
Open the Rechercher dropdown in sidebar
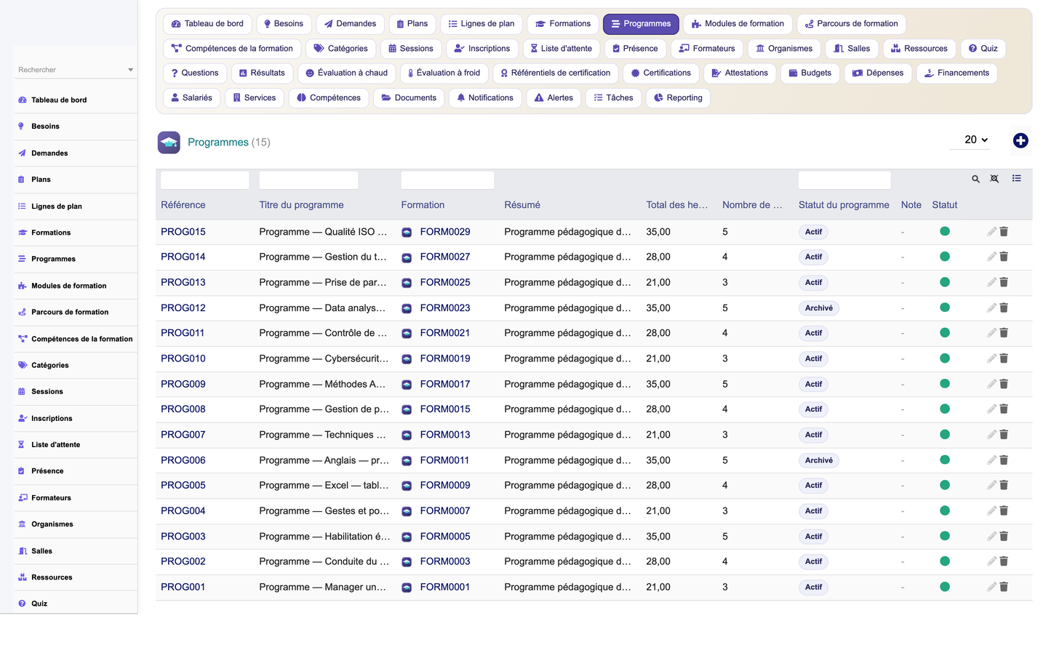tap(76, 70)
